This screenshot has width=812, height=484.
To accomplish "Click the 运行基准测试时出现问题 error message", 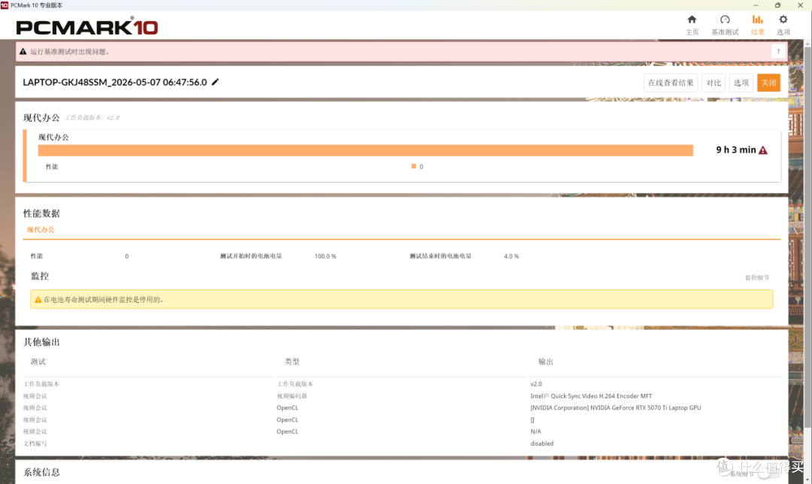I will [x=69, y=52].
